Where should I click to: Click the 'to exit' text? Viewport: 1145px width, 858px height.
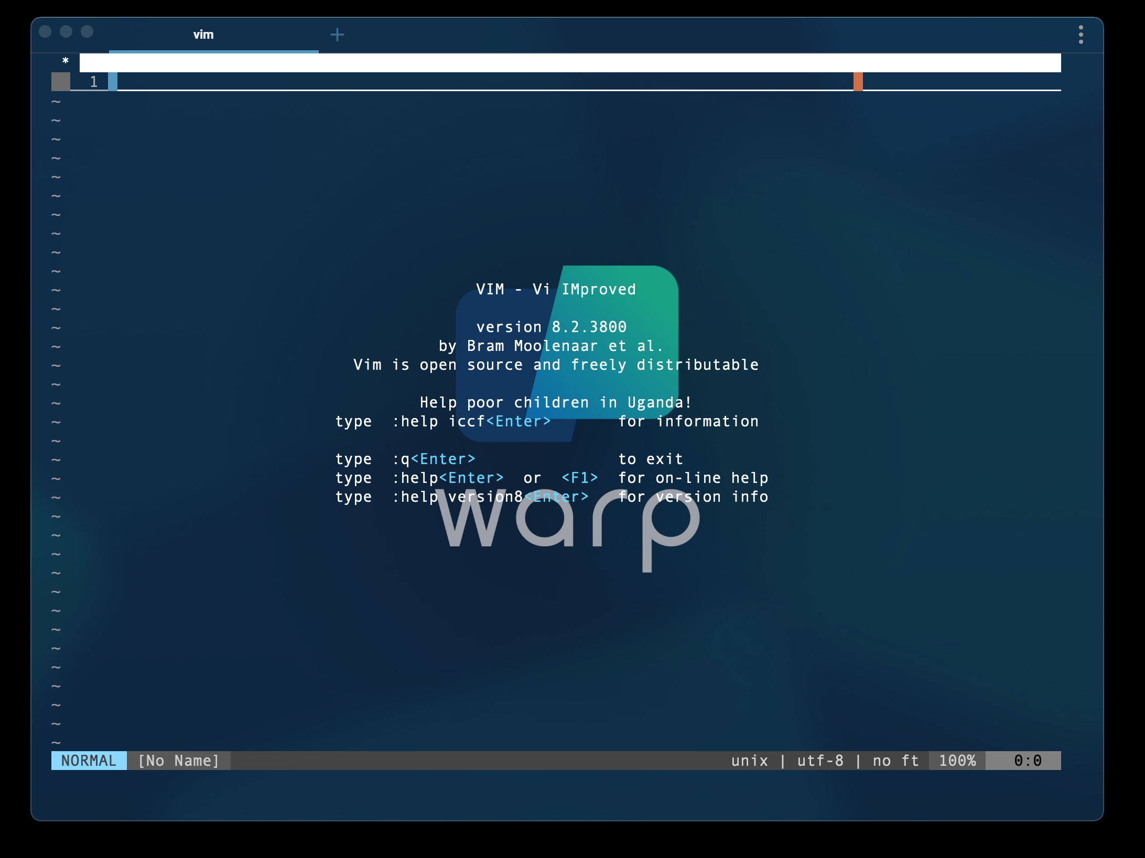(651, 459)
